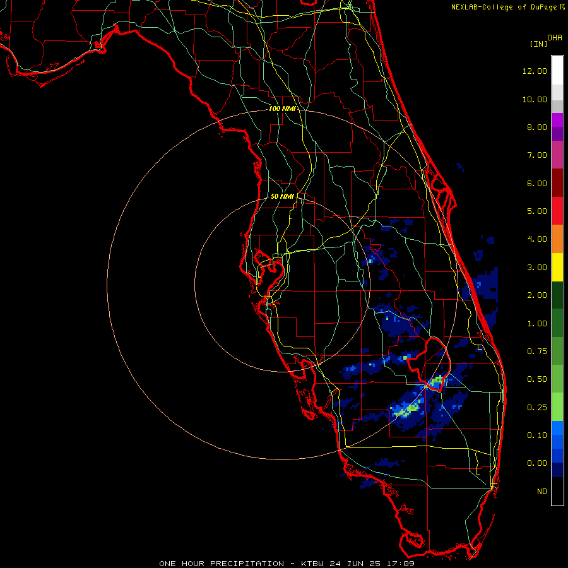Click the 7.00 legend value
The image size is (568, 568).
(537, 155)
